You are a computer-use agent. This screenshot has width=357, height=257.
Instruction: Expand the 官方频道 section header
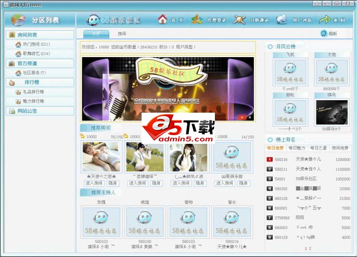click(x=40, y=63)
